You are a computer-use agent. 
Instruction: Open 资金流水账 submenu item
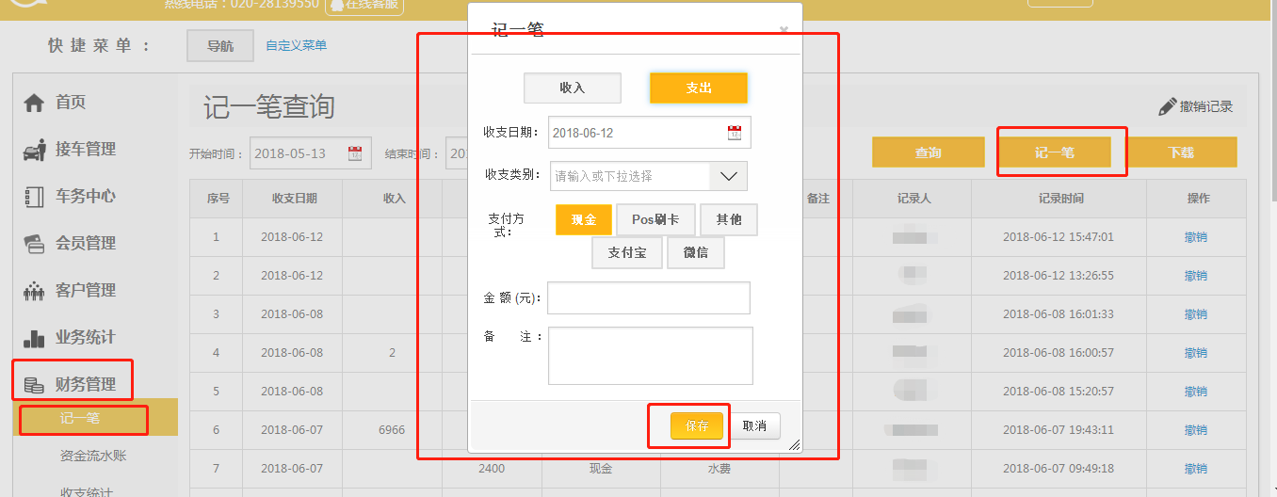[x=93, y=456]
